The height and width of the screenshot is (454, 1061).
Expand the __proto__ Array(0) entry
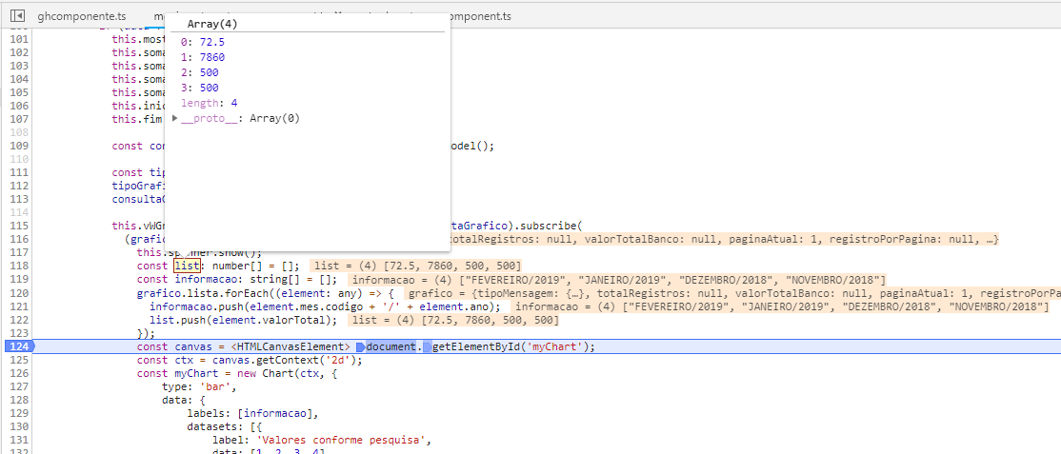tap(176, 118)
